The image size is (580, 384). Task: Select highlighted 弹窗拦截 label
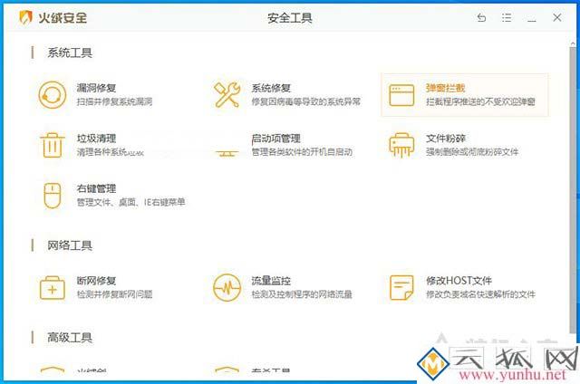tap(445, 88)
